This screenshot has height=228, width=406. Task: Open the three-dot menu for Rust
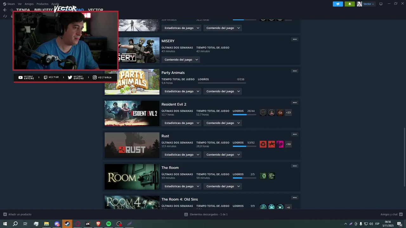click(295, 134)
